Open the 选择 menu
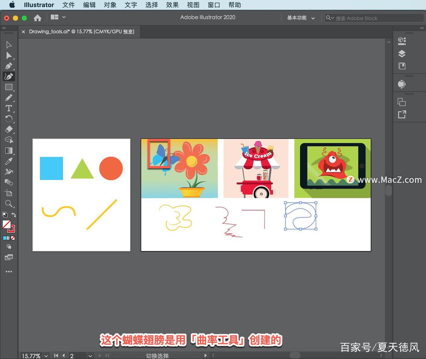This screenshot has width=426, height=359. pos(152,5)
